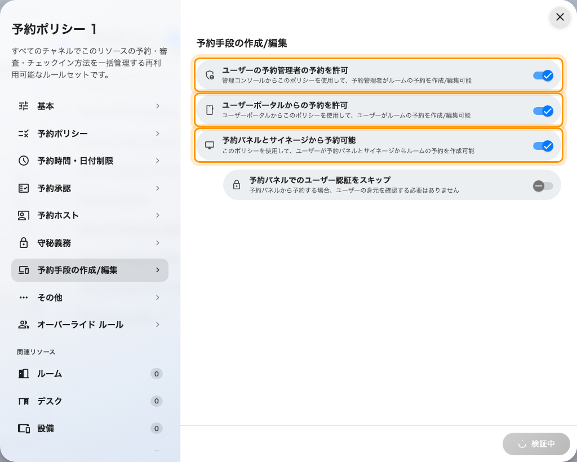Screen dimensions: 577x462
Task: Expand the 基本 section chevron
Action: (158, 106)
